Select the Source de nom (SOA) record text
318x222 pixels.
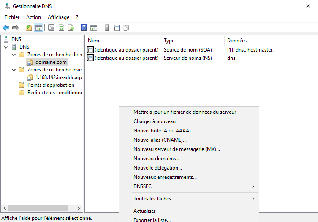188,50
